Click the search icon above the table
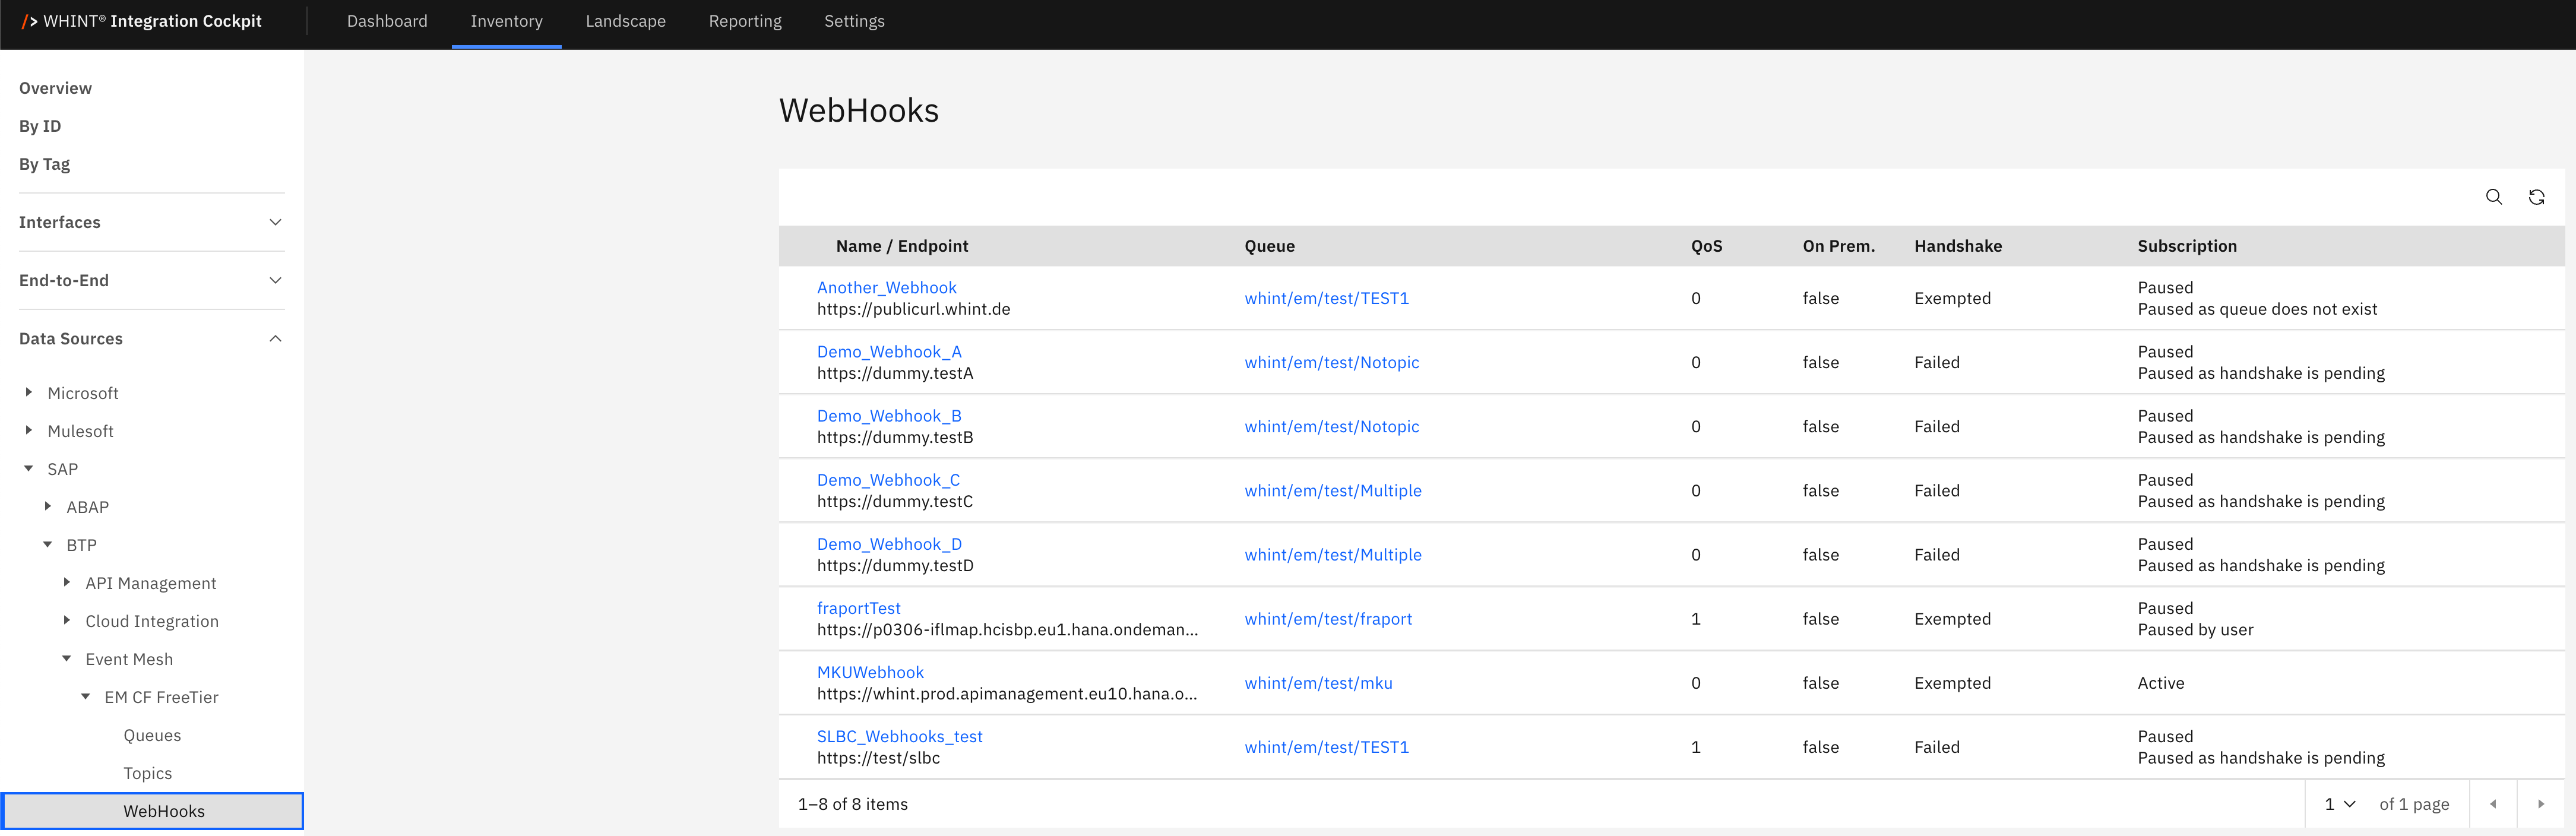Image resolution: width=2576 pixels, height=836 pixels. tap(2493, 197)
